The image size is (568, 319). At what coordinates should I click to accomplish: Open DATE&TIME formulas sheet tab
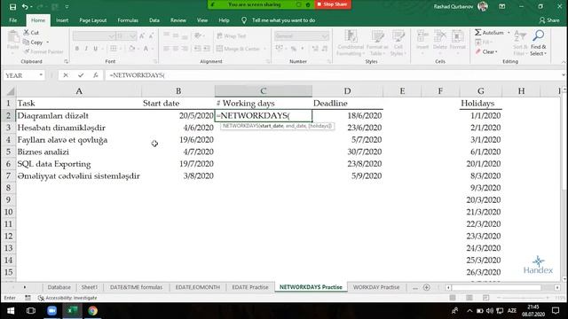pyautogui.click(x=136, y=287)
